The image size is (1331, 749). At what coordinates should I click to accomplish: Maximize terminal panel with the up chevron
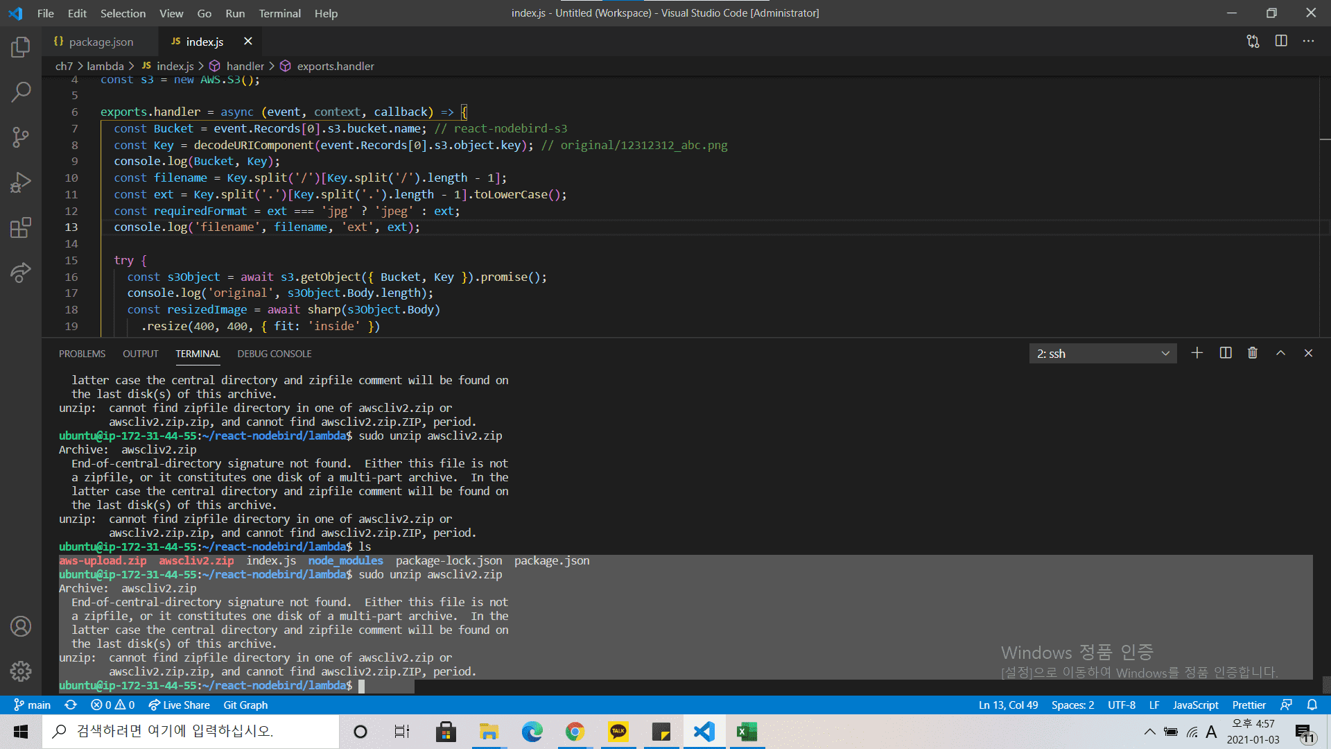click(1280, 353)
